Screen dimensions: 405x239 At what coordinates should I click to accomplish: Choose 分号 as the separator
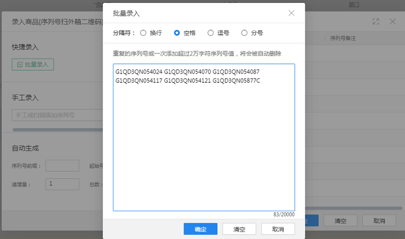pyautogui.click(x=244, y=33)
